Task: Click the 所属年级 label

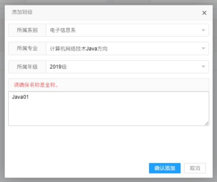Action: (27, 67)
